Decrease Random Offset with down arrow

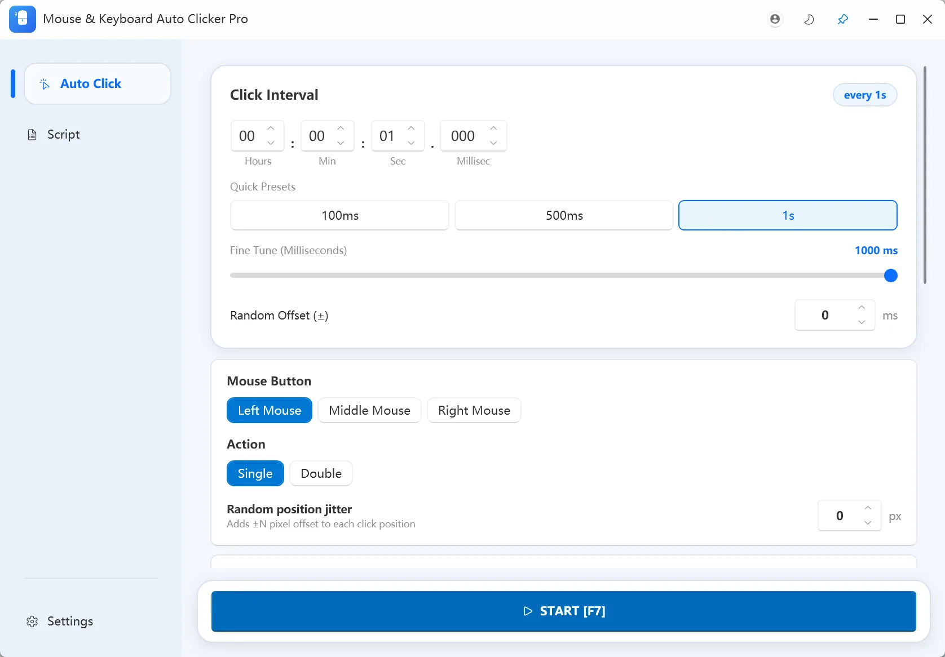click(x=862, y=322)
